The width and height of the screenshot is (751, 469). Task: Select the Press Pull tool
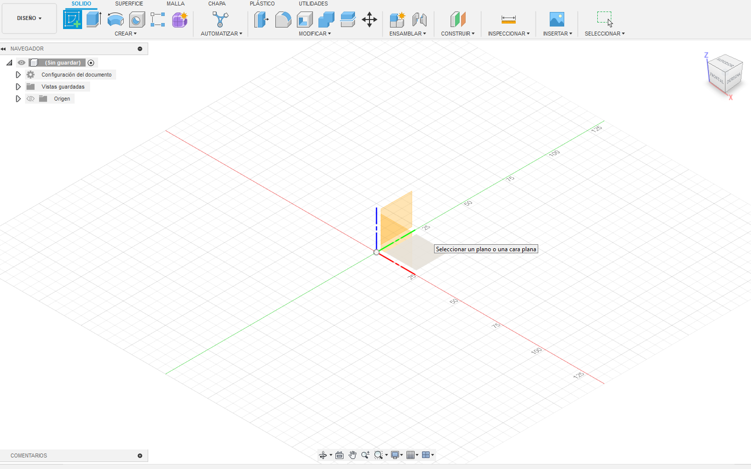click(261, 20)
